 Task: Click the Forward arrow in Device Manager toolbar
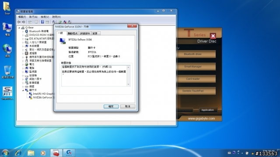[23, 22]
